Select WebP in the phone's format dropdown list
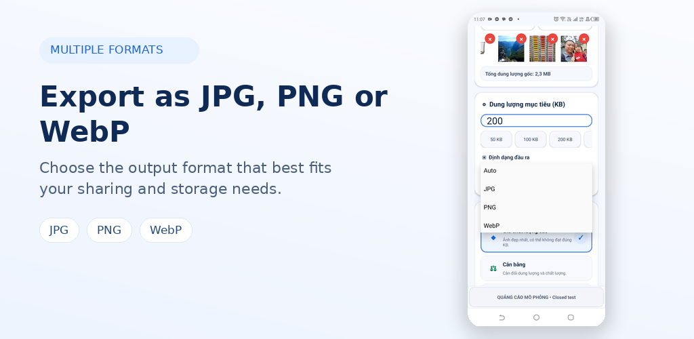The width and height of the screenshot is (694, 339). (x=536, y=226)
